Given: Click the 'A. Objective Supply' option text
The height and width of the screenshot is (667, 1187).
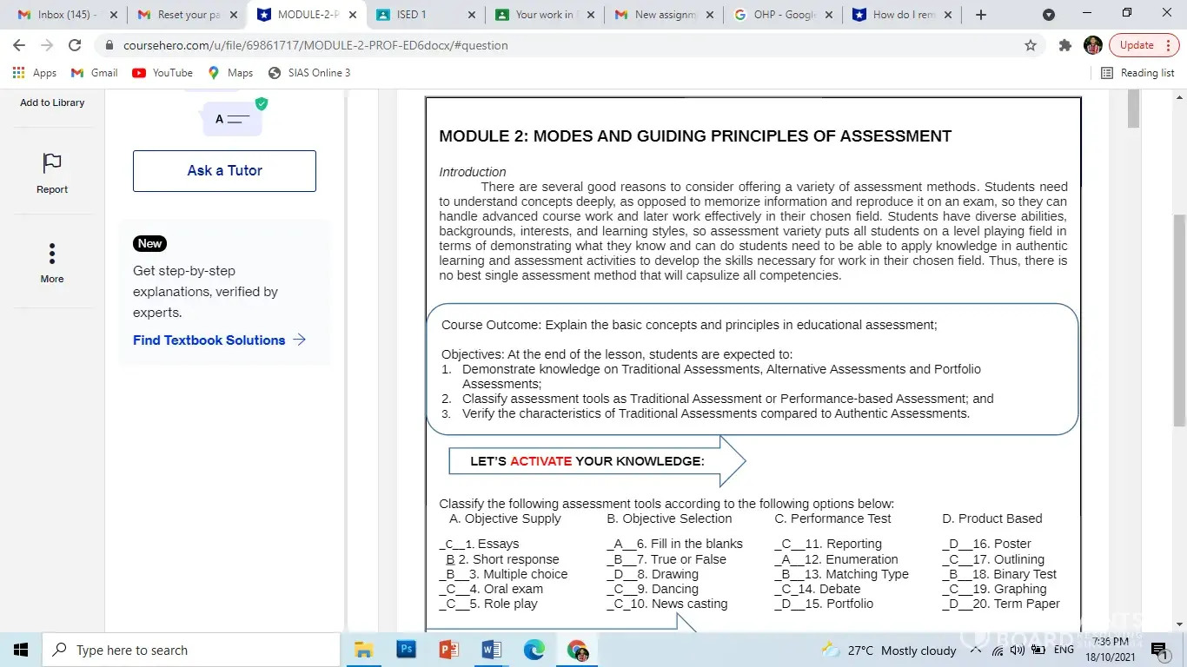Looking at the screenshot, I should pos(505,518).
